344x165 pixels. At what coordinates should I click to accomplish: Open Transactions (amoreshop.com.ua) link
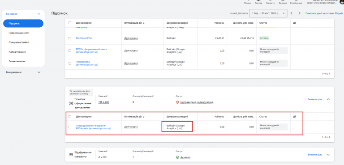87,63
